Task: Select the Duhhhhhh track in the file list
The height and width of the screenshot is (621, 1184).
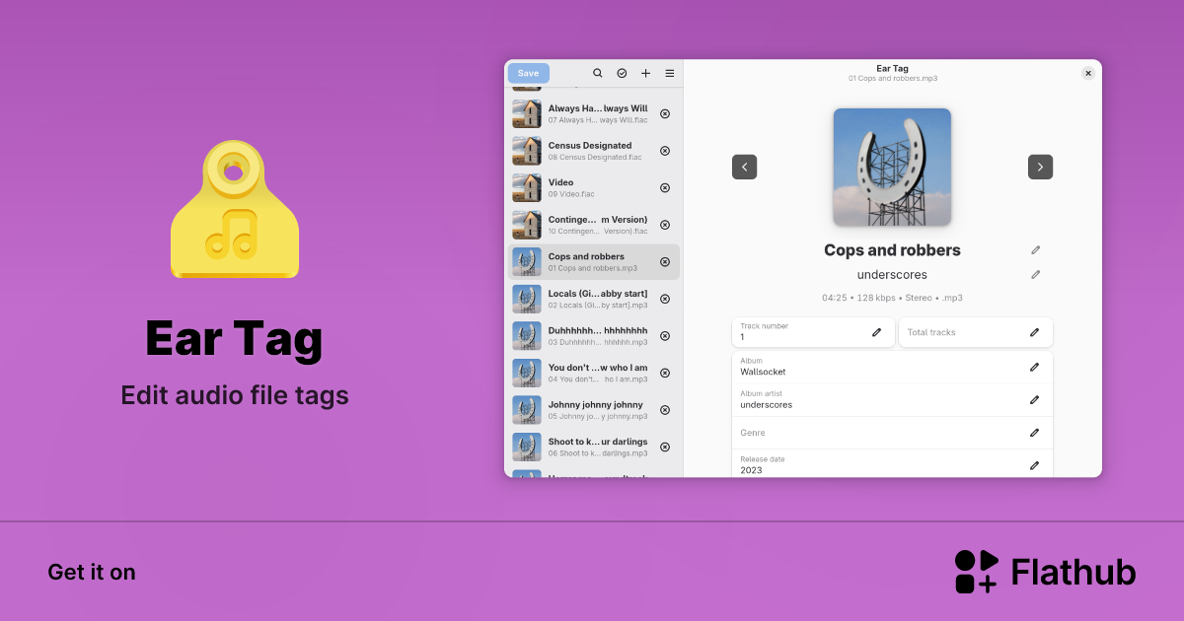Action: [592, 334]
